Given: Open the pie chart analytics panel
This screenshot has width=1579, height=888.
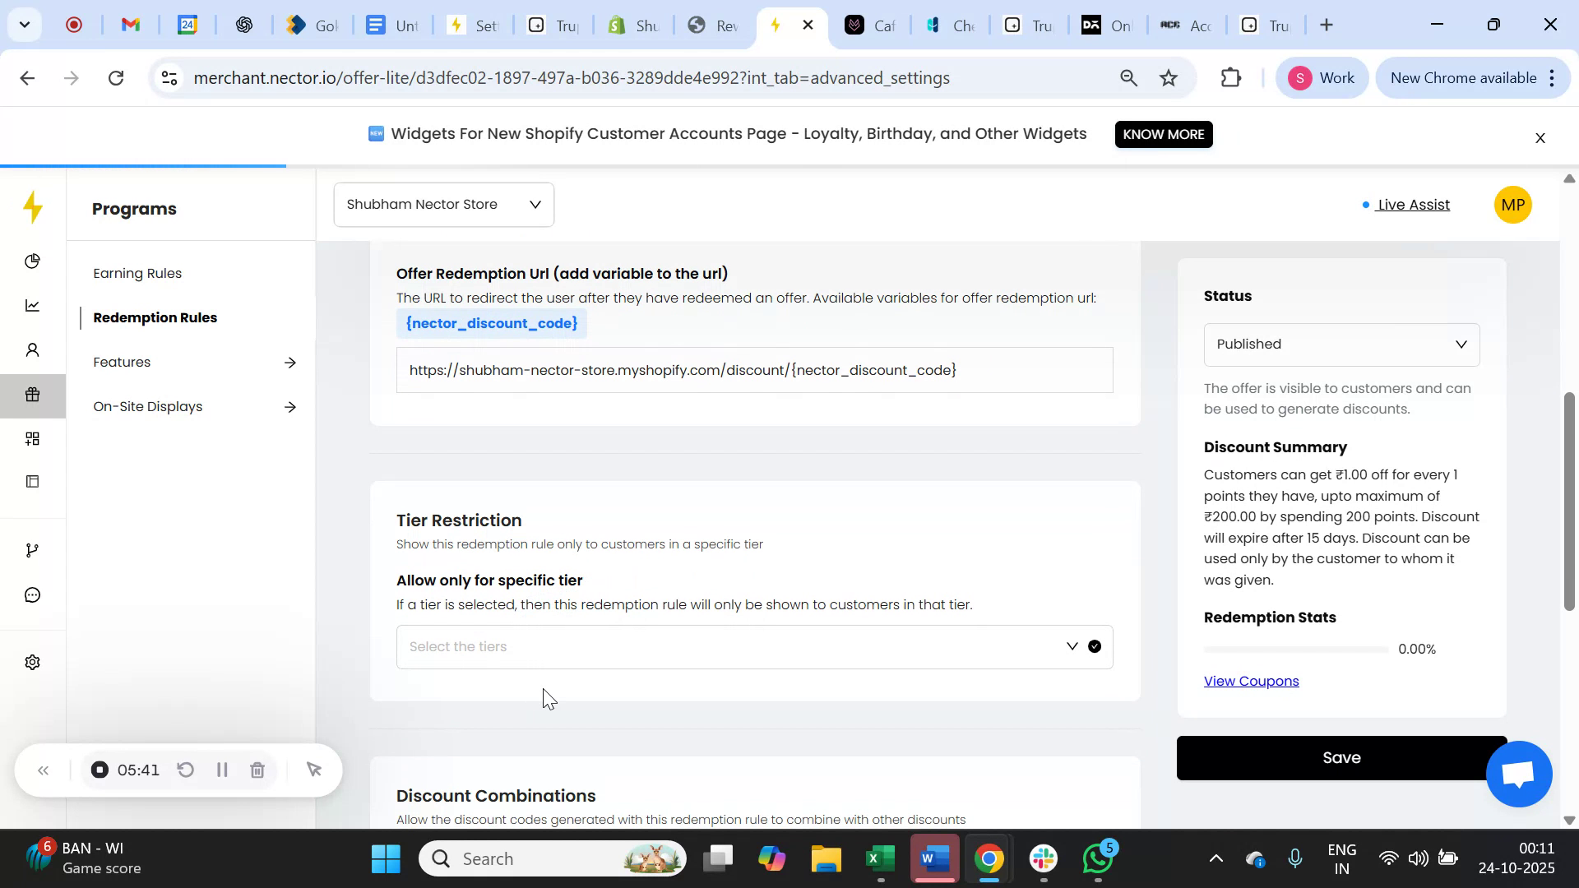Looking at the screenshot, I should (x=32, y=261).
